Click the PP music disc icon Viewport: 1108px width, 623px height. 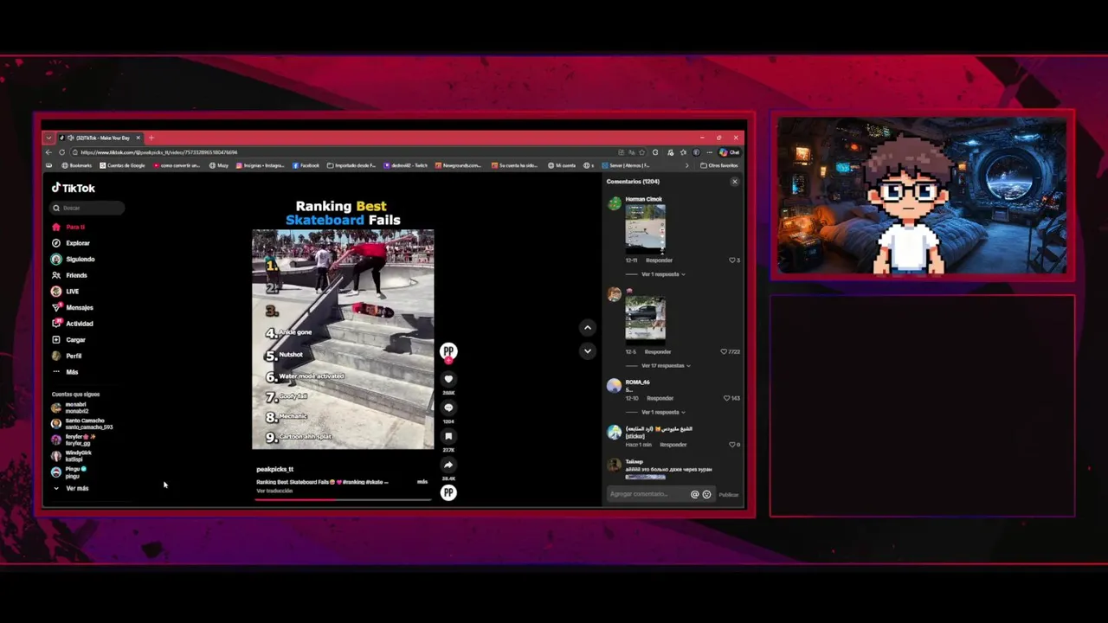tap(448, 492)
